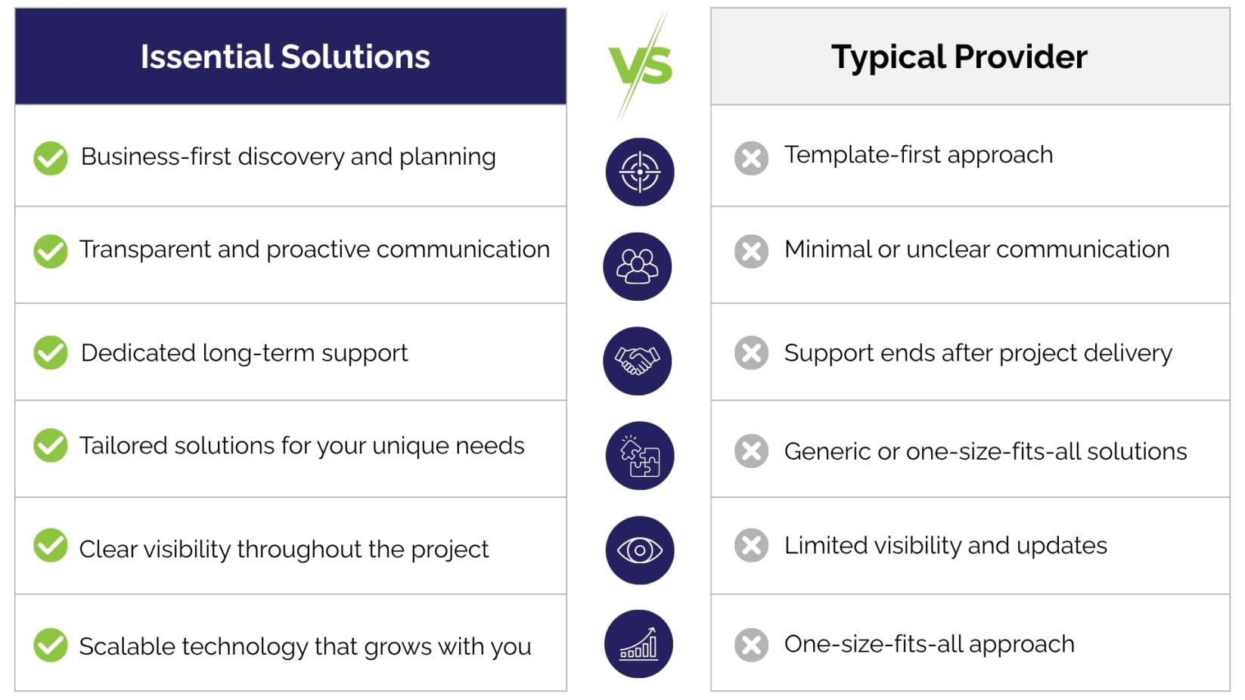
Task: Click Generic or one-size-fits-all solutions text
Action: [986, 451]
